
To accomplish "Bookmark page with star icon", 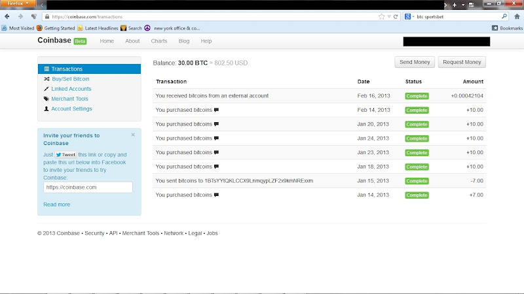I will 381,17.
